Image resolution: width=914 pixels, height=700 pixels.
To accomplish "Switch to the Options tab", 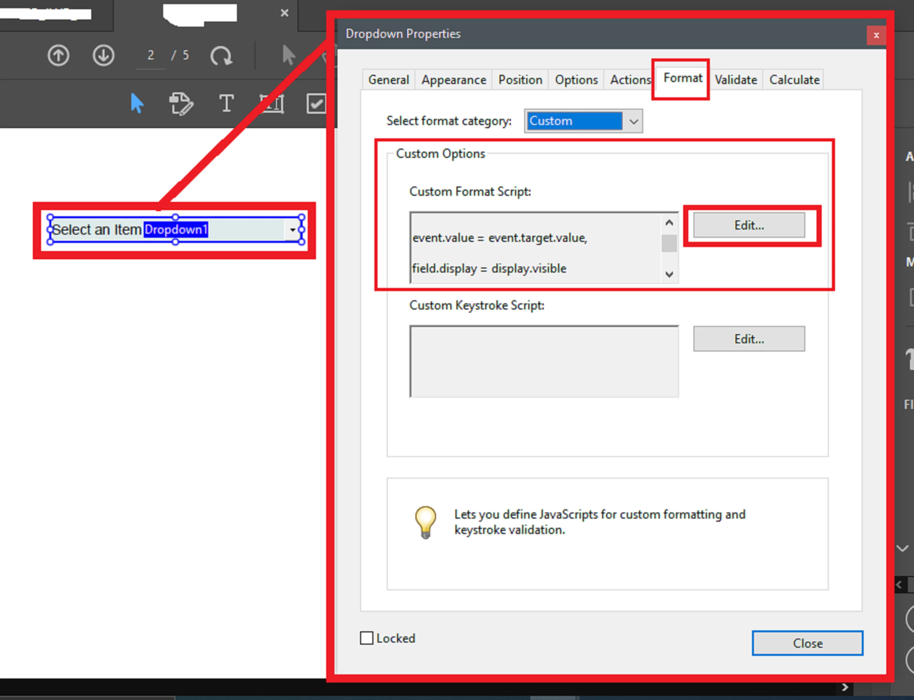I will [x=576, y=80].
